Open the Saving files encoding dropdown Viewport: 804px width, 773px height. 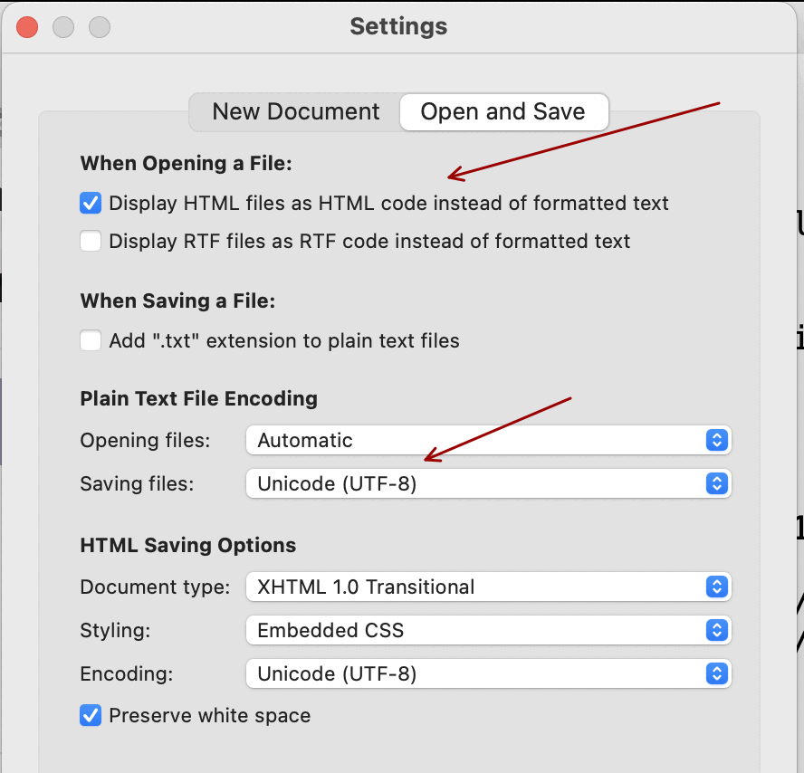coord(489,484)
